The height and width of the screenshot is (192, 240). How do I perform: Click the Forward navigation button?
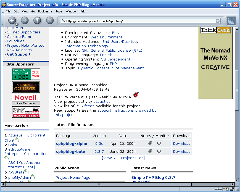25,20
